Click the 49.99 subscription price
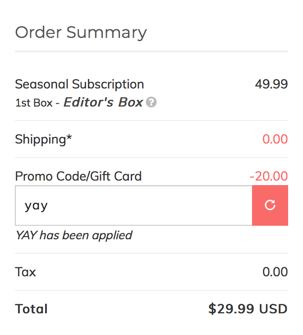The height and width of the screenshot is (335, 303). click(271, 84)
